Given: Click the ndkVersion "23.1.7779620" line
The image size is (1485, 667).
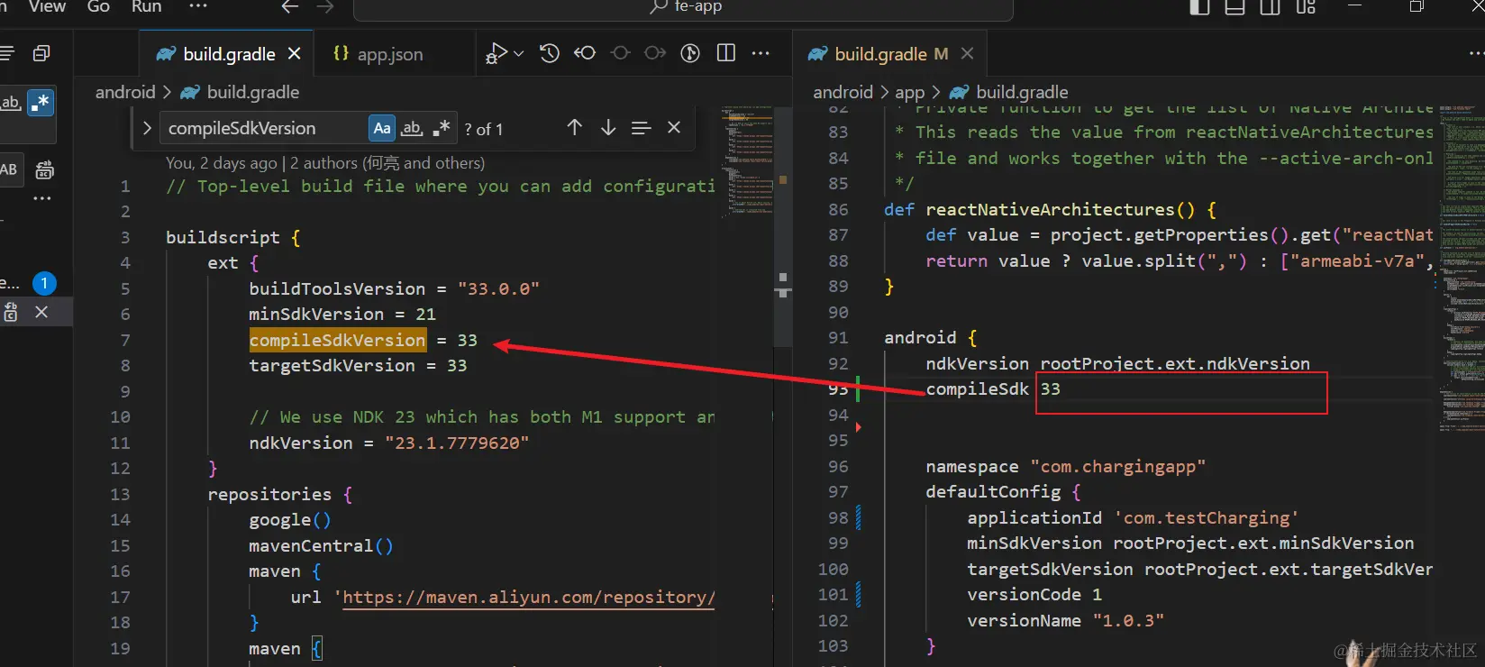Looking at the screenshot, I should [x=389, y=443].
